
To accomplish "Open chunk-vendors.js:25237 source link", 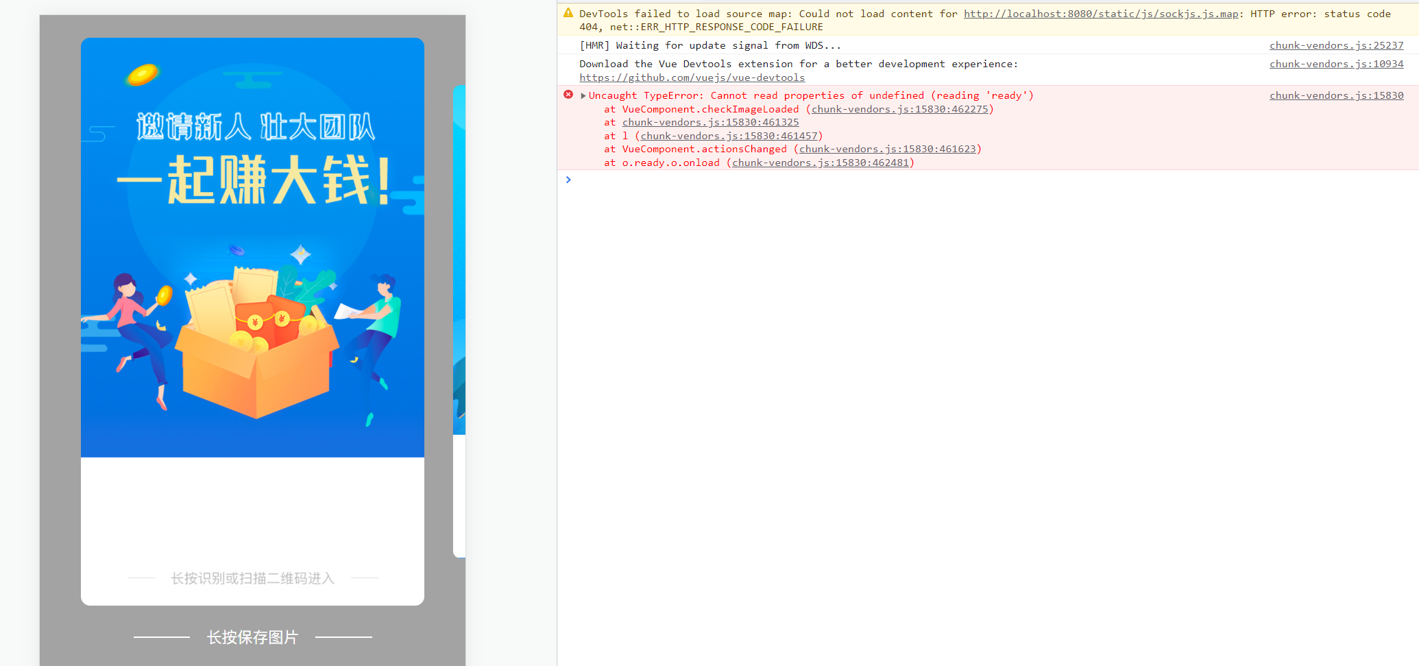I will [x=1336, y=45].
